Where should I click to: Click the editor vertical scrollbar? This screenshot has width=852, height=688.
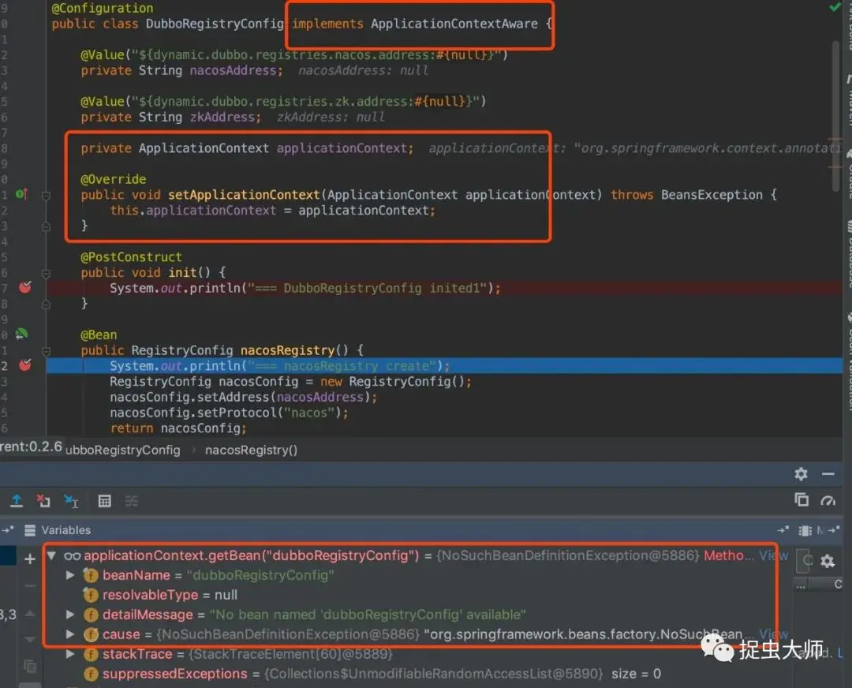[837, 116]
